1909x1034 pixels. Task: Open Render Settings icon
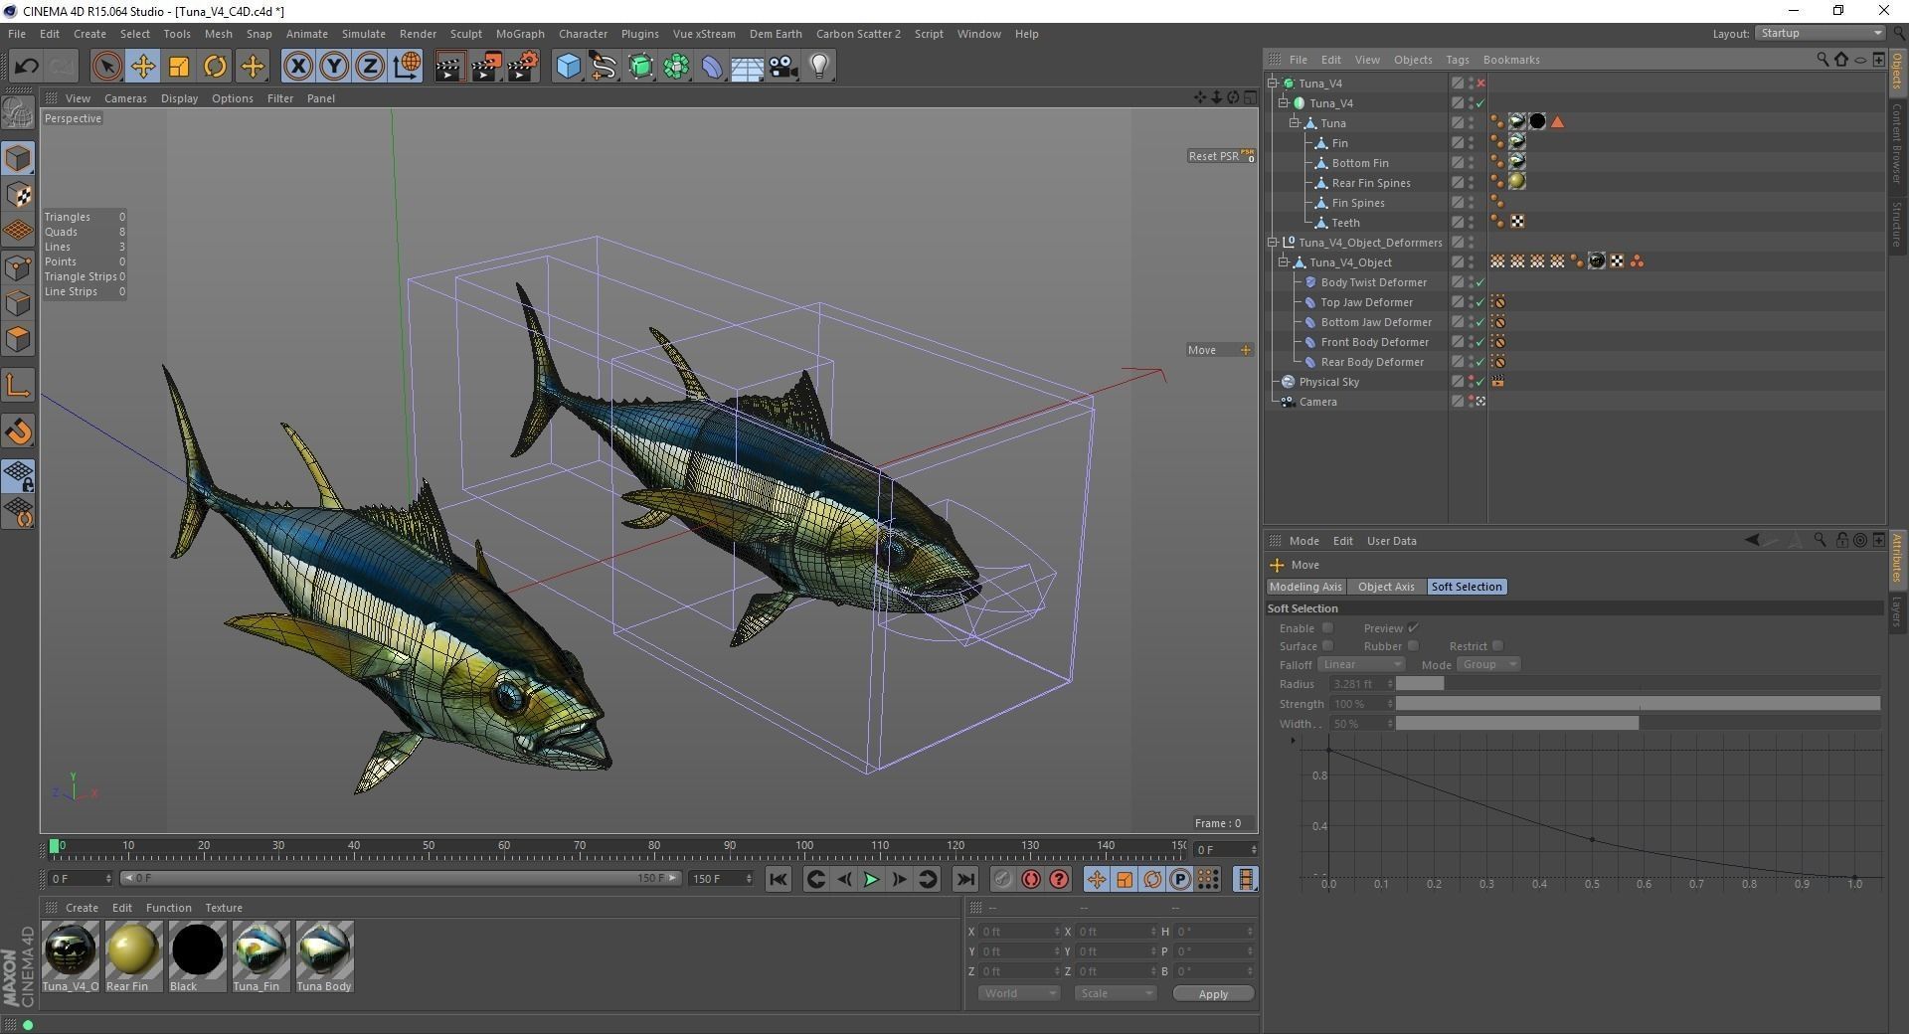[x=523, y=67]
